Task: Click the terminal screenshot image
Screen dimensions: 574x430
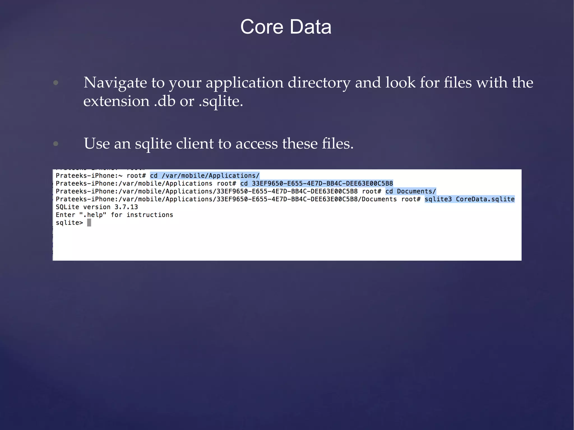Action: [287, 215]
